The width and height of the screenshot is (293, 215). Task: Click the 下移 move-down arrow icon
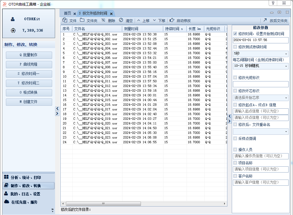click(154, 20)
